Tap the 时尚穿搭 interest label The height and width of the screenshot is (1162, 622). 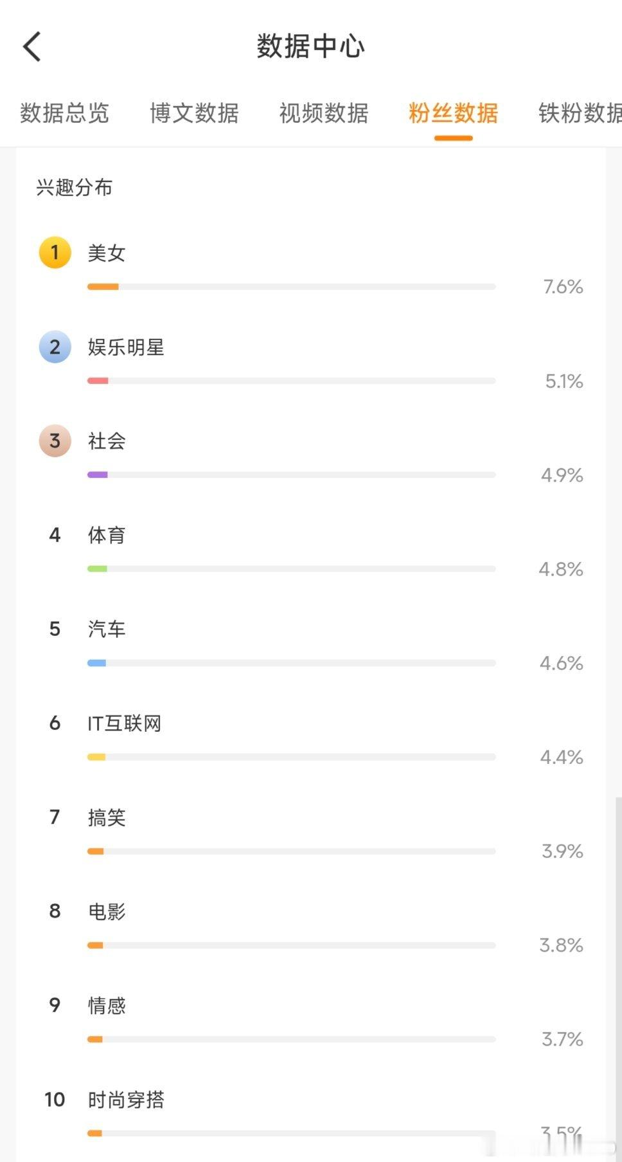pyautogui.click(x=126, y=1100)
